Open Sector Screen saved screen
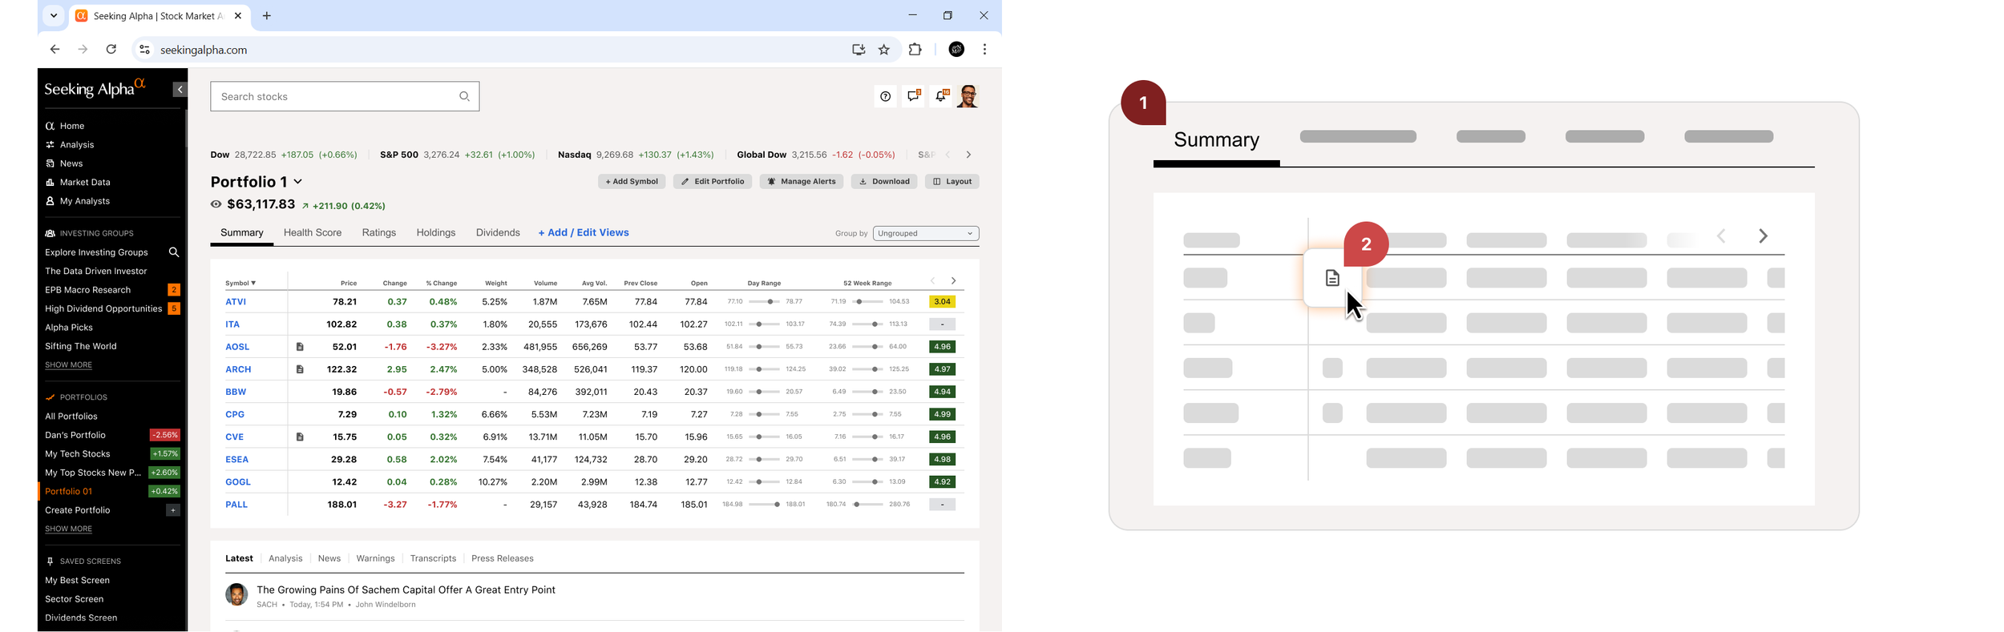This screenshot has height=632, width=2004. coord(74,599)
